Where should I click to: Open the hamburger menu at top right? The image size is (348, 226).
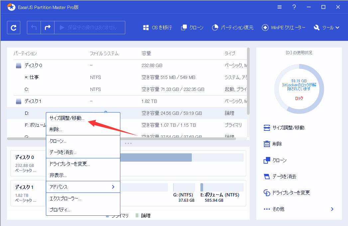(x=280, y=7)
